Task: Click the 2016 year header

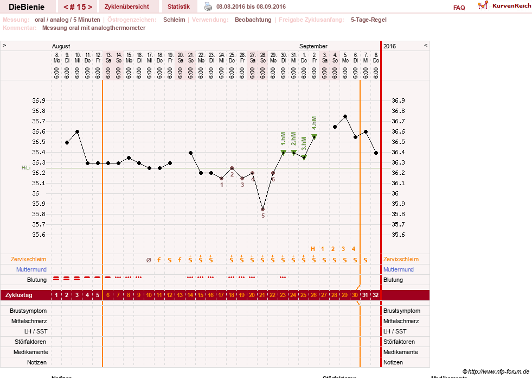Action: [389, 46]
